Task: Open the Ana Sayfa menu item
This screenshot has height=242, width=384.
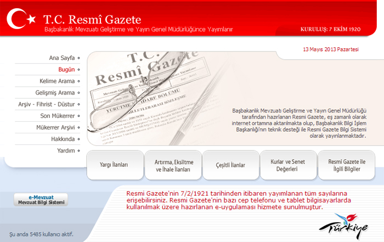Action: (62, 58)
